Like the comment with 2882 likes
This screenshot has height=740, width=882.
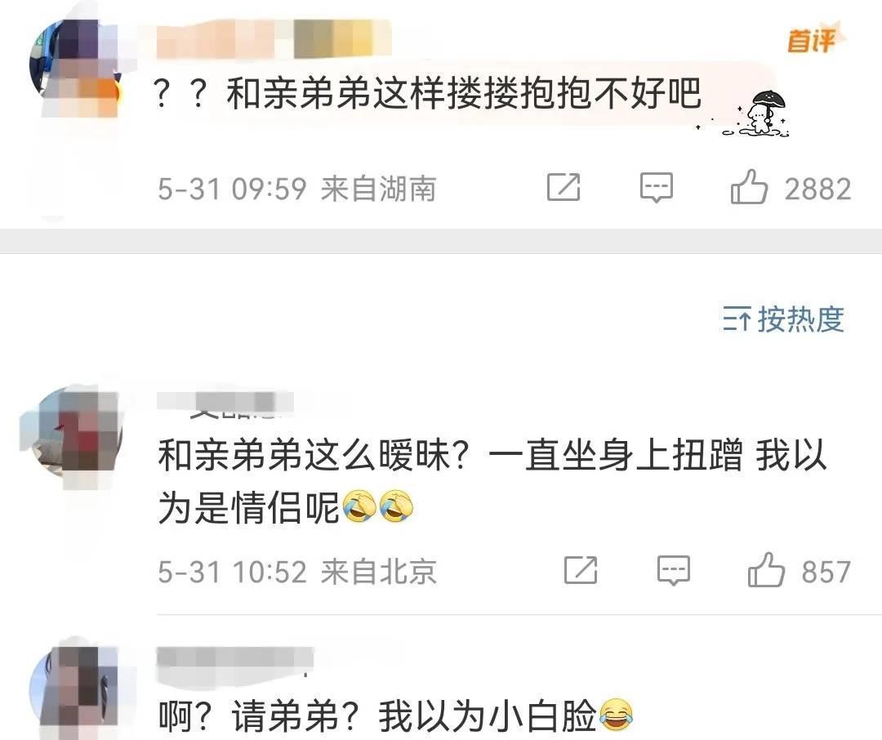[x=749, y=186]
